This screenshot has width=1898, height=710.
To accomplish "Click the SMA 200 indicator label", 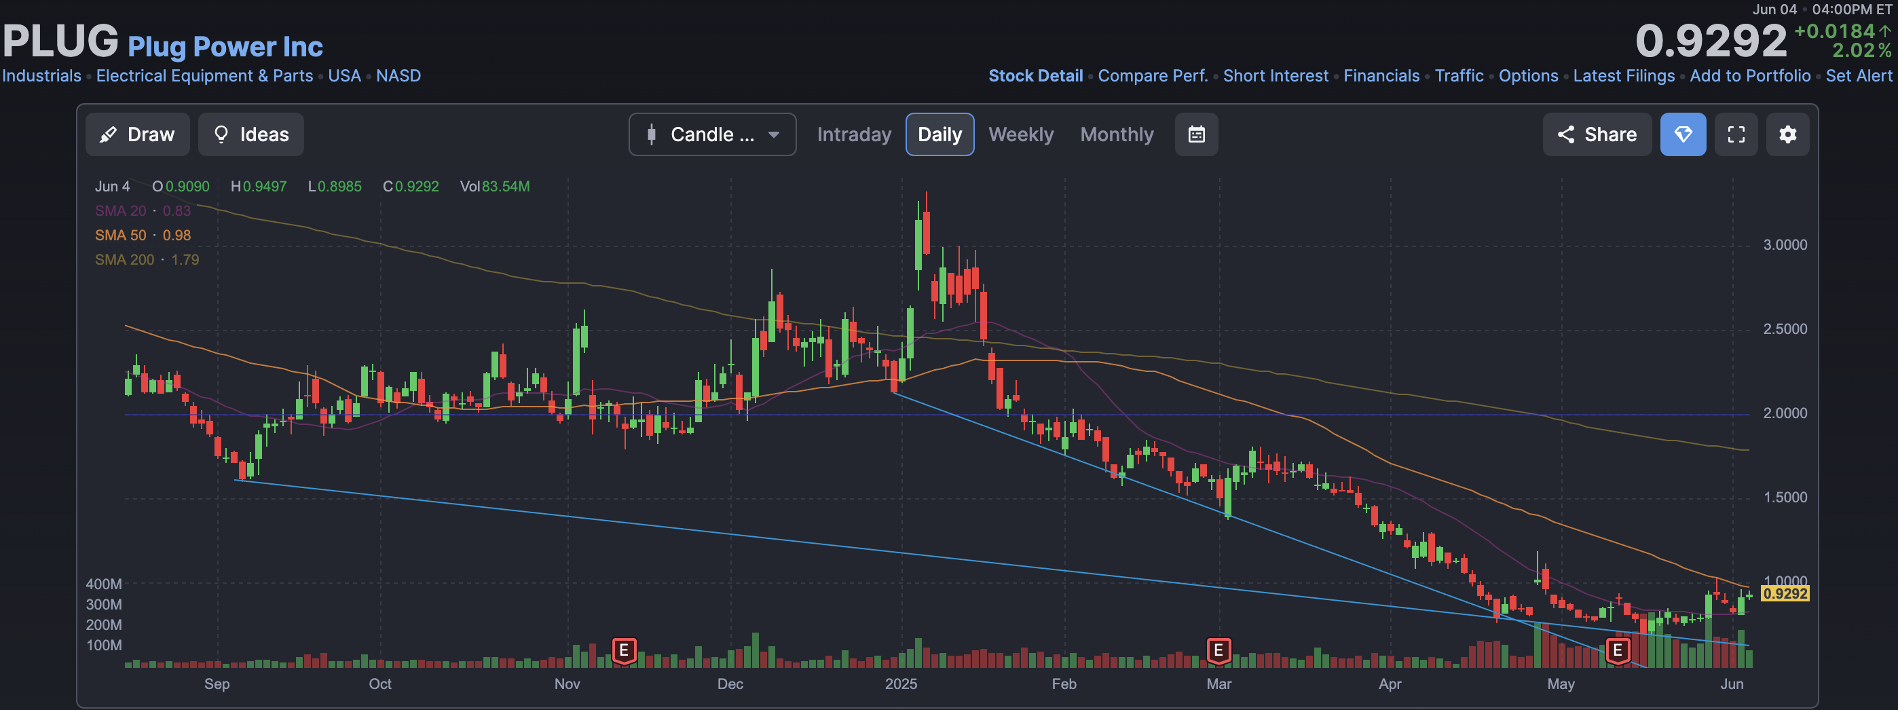I will click(x=147, y=259).
